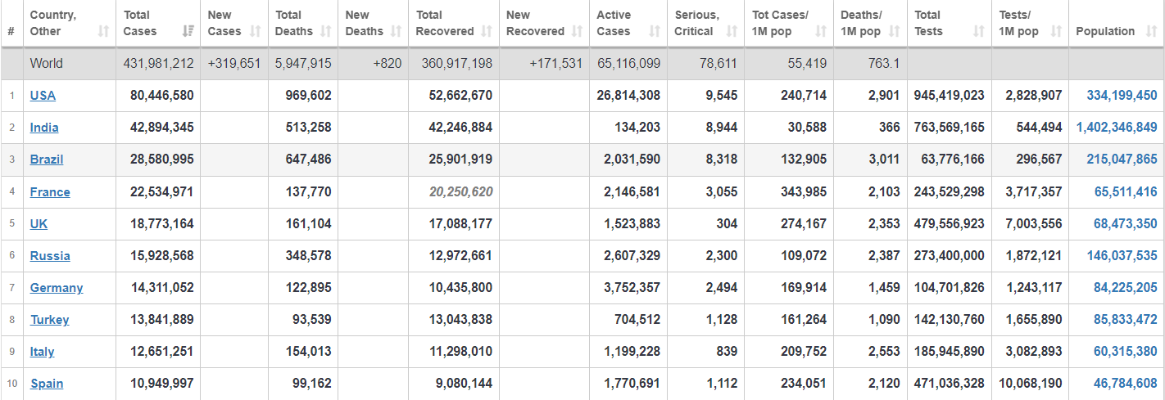
Task: Sort Serious, Critical column via arrows
Action: point(732,31)
